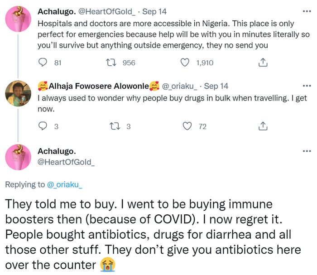Open more options on the main reply tweet
This screenshot has width=317, height=275.
(x=307, y=151)
